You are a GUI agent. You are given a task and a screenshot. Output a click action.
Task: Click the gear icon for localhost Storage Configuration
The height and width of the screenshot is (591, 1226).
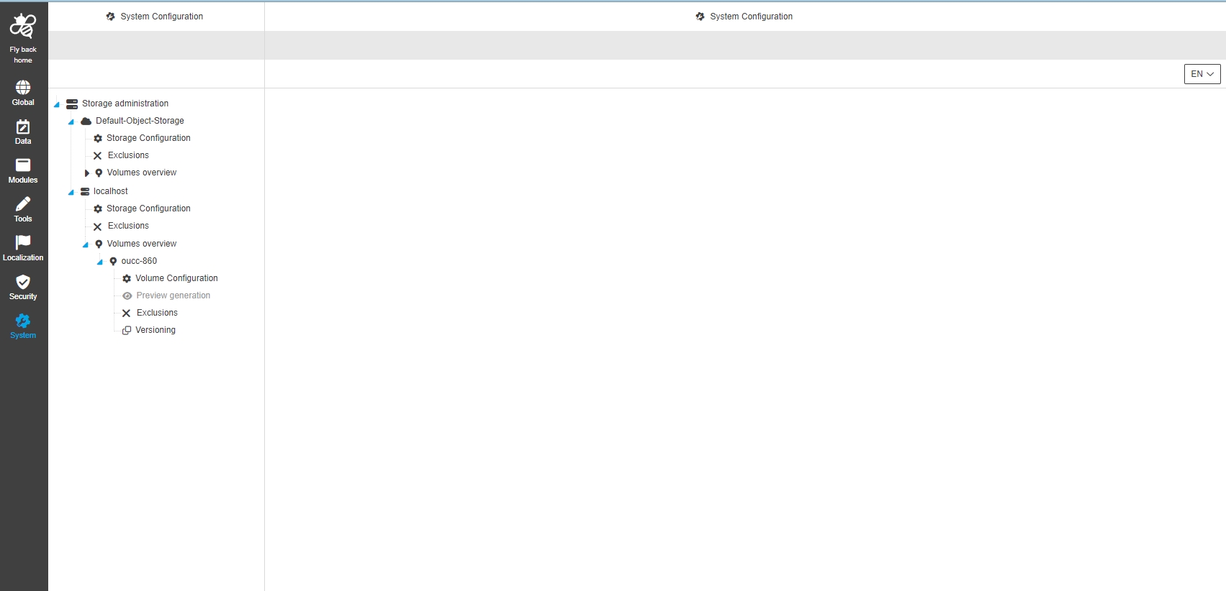(98, 209)
